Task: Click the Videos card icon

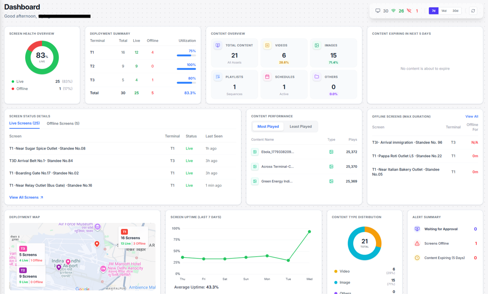Action: [x=267, y=45]
